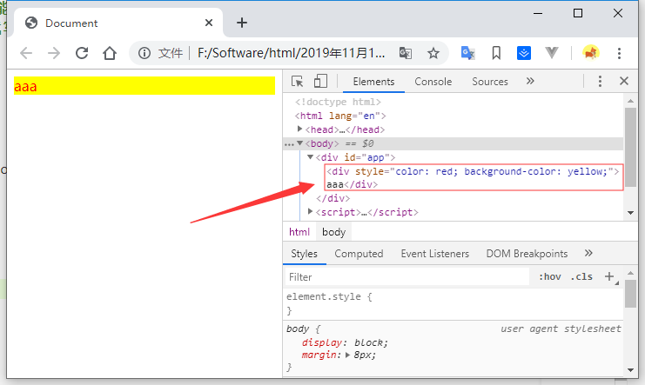Select the styled div with color red
This screenshot has width=645, height=385.
[473, 177]
